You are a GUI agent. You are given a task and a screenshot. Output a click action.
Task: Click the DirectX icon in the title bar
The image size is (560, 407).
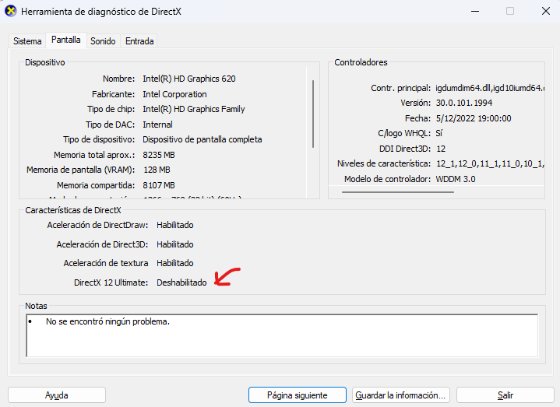(x=11, y=11)
